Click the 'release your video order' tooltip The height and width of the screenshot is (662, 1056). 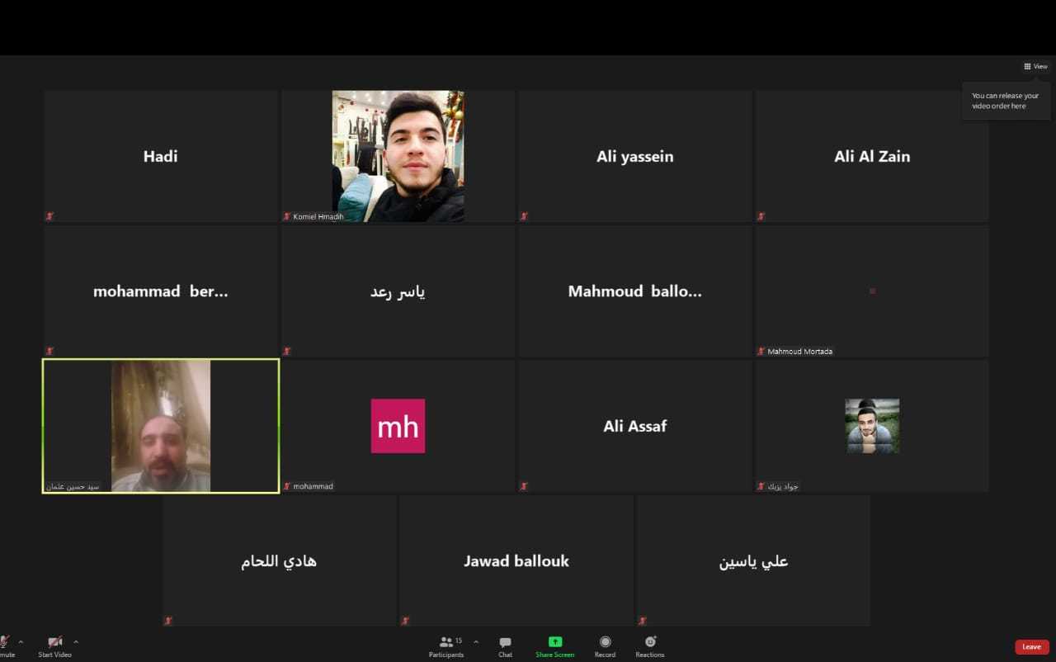click(x=1006, y=101)
